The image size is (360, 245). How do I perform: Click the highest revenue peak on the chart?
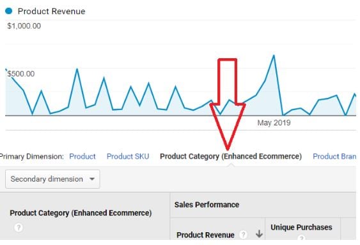274,56
